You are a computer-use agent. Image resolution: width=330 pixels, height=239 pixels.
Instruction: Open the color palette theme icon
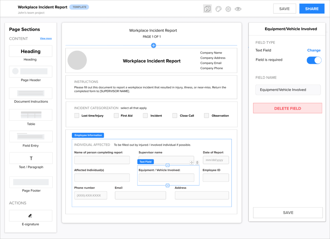pos(218,9)
